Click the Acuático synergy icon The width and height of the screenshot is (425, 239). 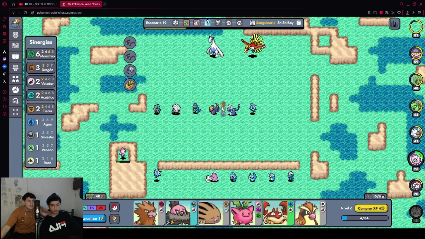coord(31,95)
